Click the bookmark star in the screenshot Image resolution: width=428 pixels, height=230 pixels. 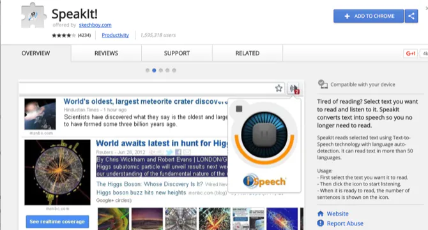279,88
